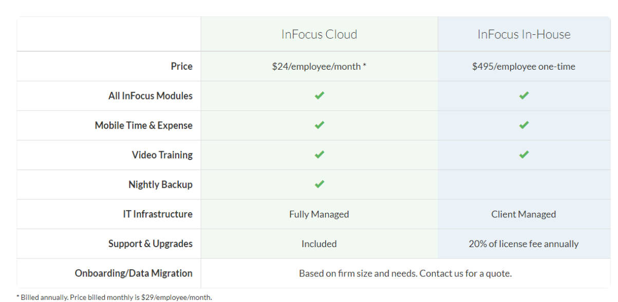Click the 20% of license fee annually text

point(523,244)
